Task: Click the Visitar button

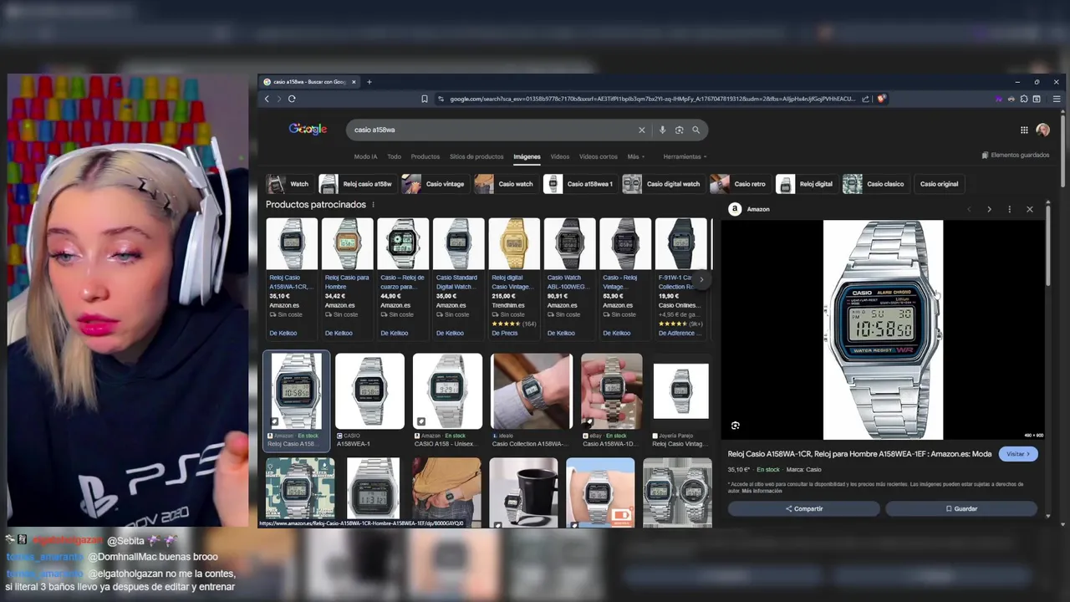Action: [1018, 454]
